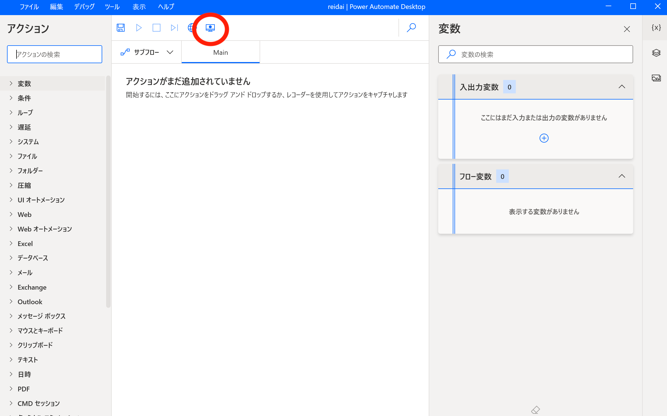Focus the 変数の検索 input field

(535, 54)
